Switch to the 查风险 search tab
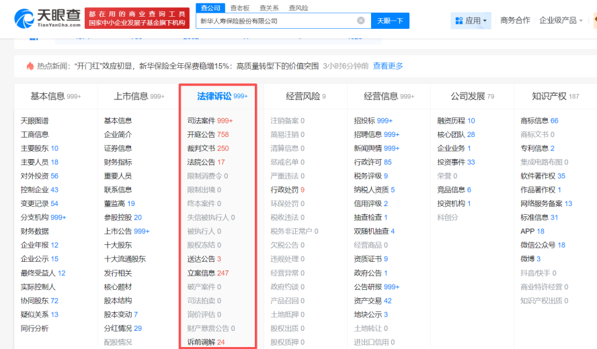Viewport: 597px width, 349px height. pos(298,8)
